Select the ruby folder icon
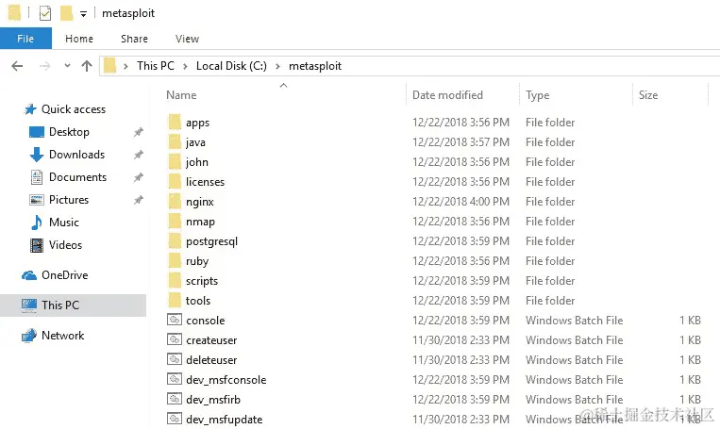This screenshot has height=429, width=720. 175,260
